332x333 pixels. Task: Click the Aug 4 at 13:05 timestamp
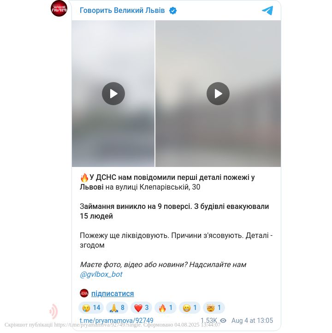252,321
